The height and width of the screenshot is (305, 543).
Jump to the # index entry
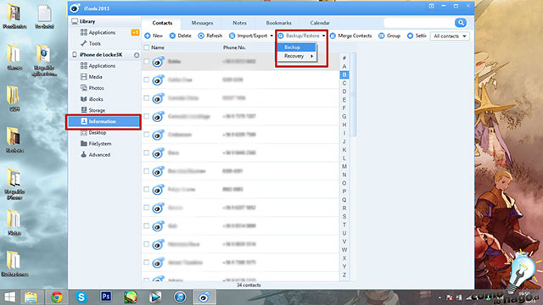point(344,58)
